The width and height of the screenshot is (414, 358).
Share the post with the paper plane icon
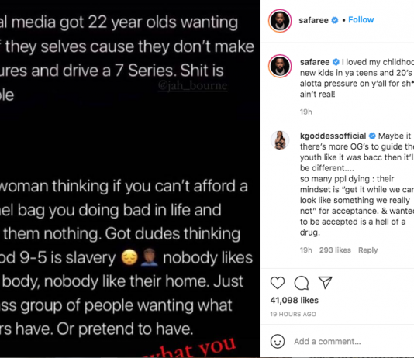pos(325,283)
